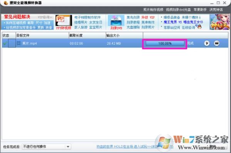
Task: Open 洪荒神话 menu item
Action: 216,10
